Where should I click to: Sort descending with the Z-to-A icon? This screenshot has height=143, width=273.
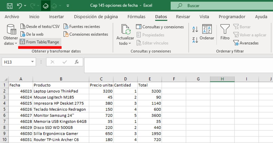[x=195, y=40]
